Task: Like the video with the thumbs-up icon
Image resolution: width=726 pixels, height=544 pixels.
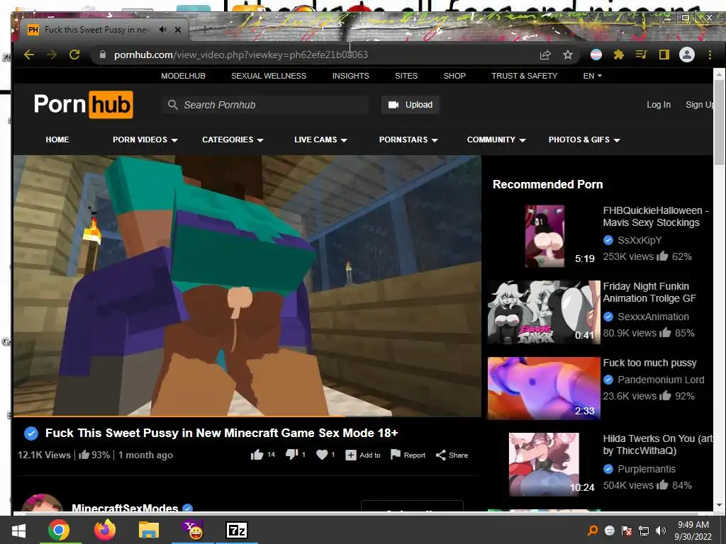Action: click(x=257, y=455)
